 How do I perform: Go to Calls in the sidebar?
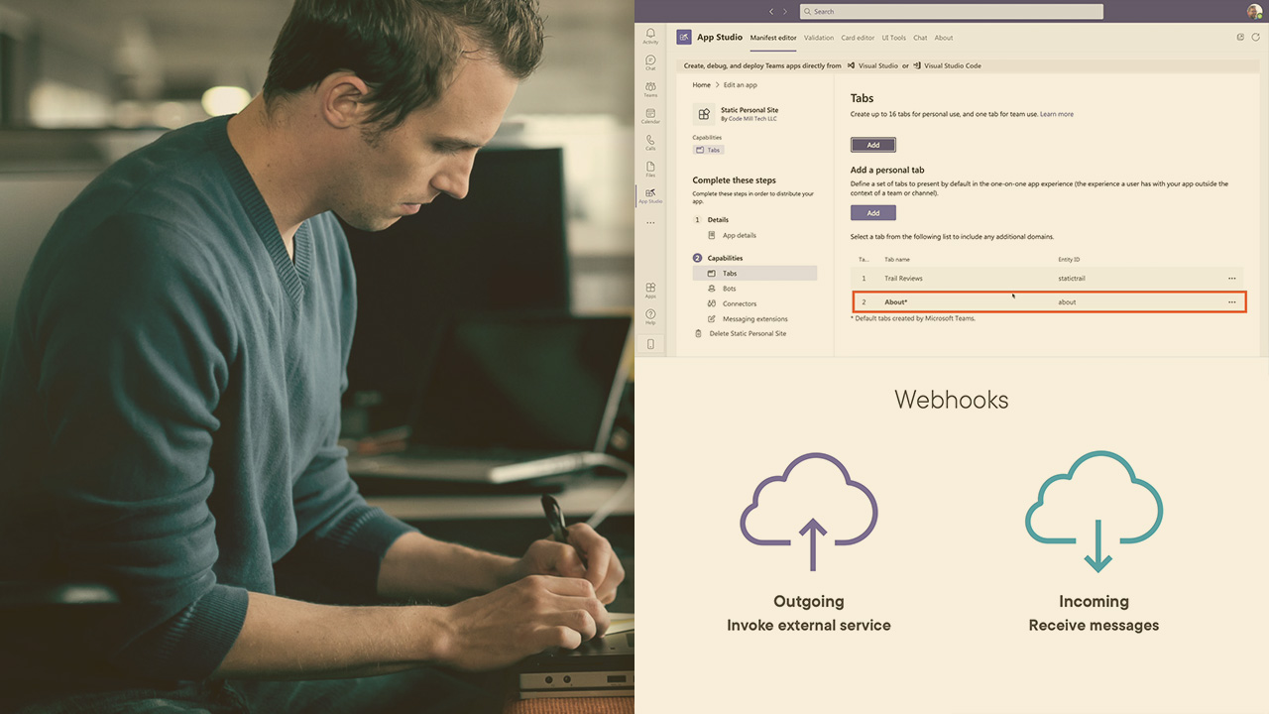click(x=650, y=143)
